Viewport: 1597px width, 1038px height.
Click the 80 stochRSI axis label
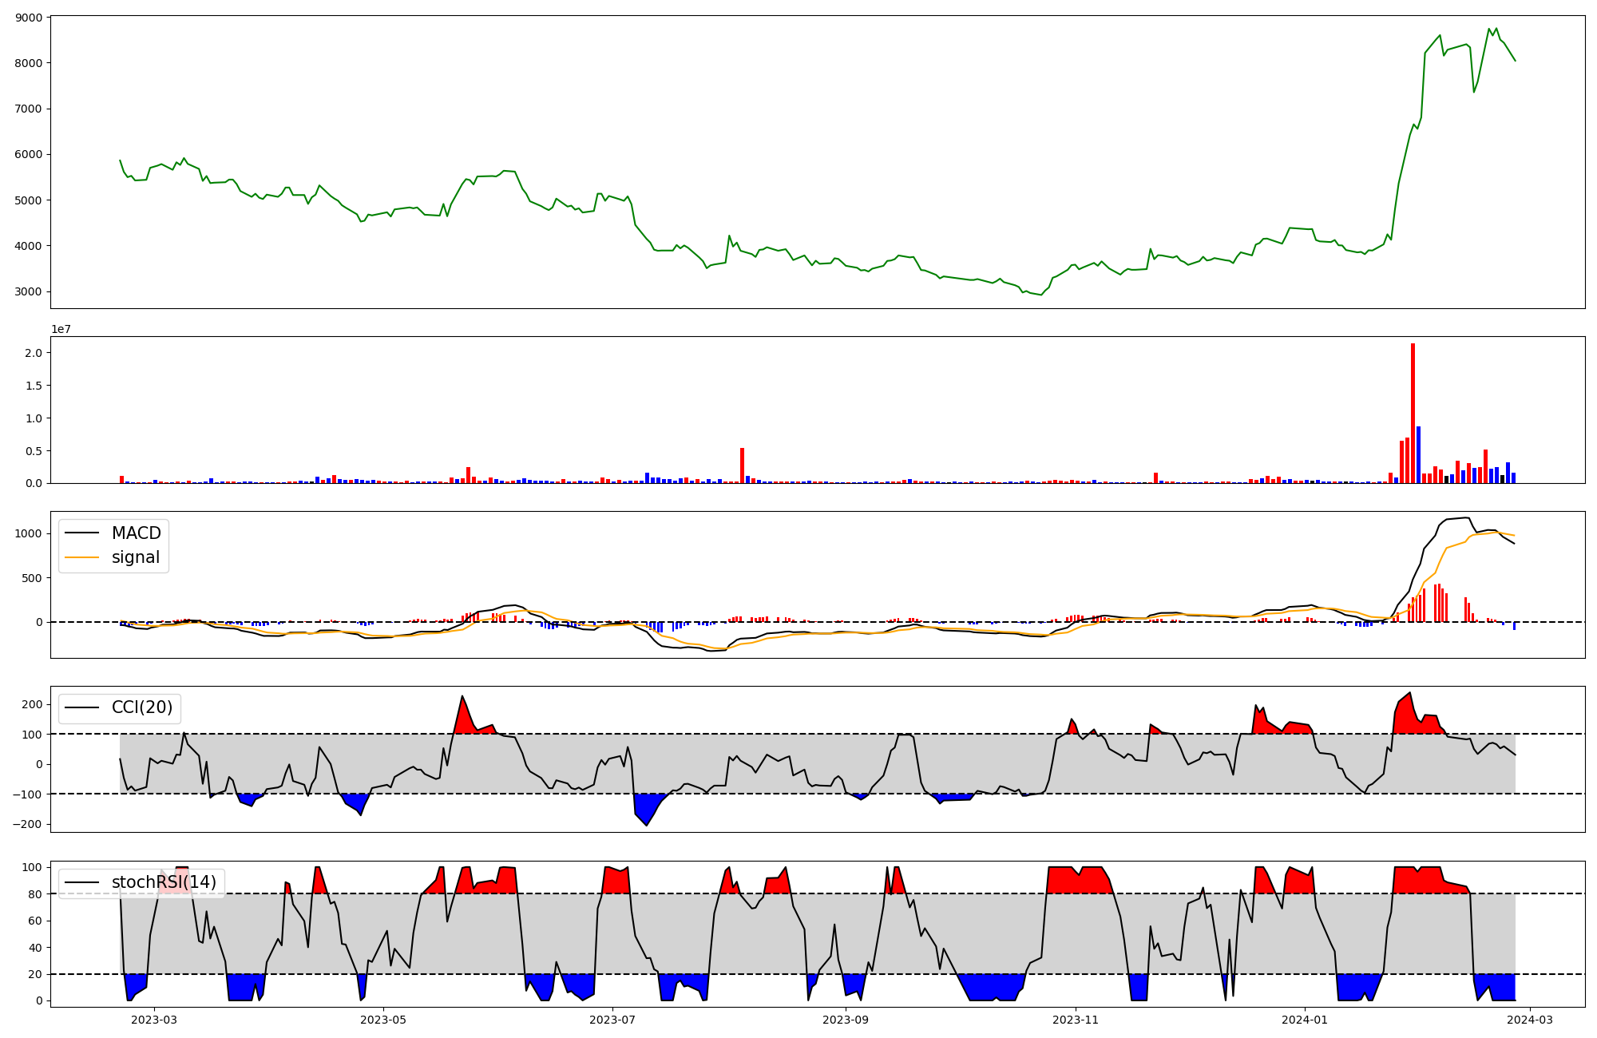(x=36, y=894)
